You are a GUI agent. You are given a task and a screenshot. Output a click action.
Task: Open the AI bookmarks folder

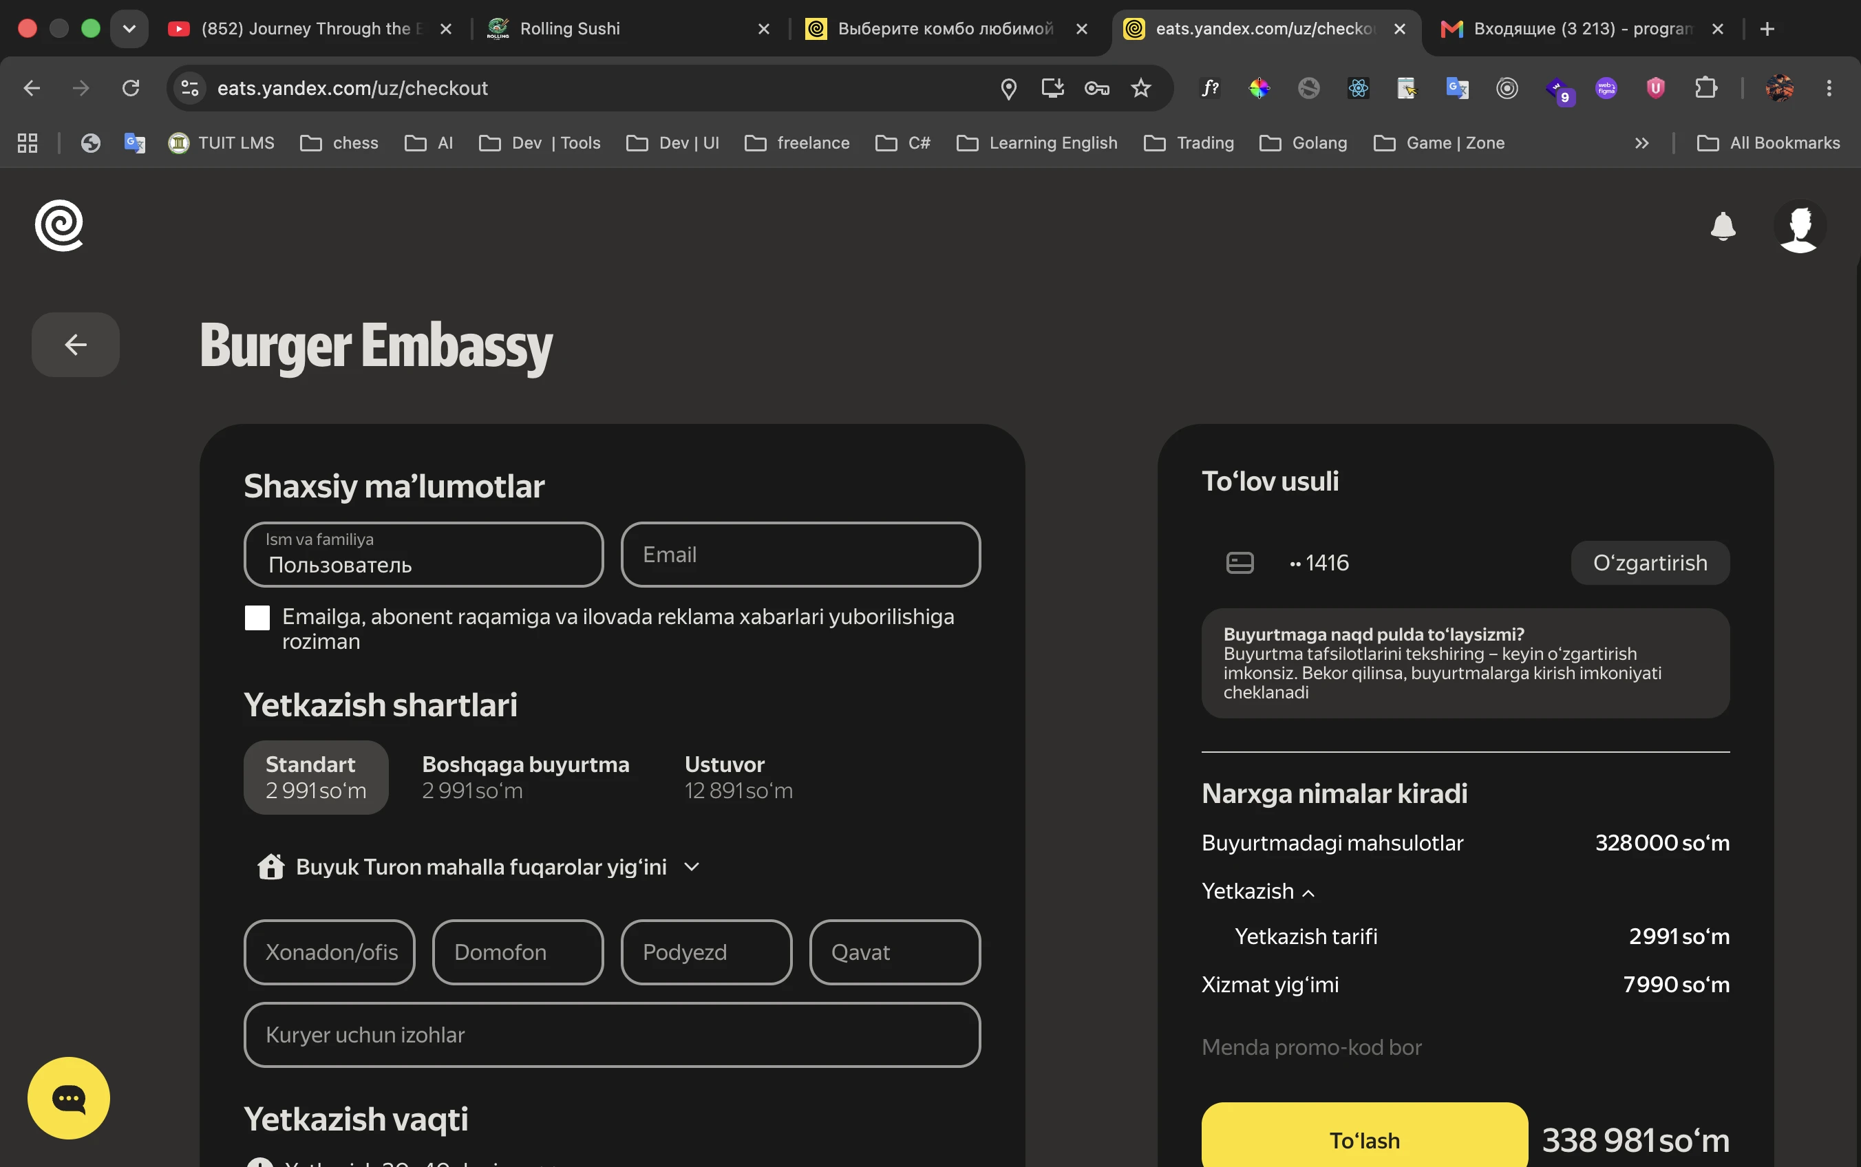[x=429, y=143]
